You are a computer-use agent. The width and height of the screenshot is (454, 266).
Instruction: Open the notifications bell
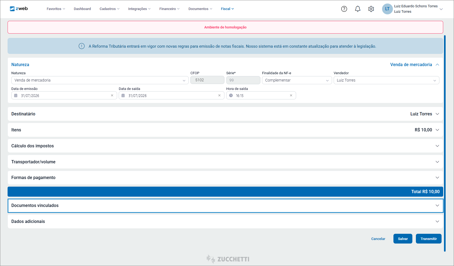click(x=357, y=9)
